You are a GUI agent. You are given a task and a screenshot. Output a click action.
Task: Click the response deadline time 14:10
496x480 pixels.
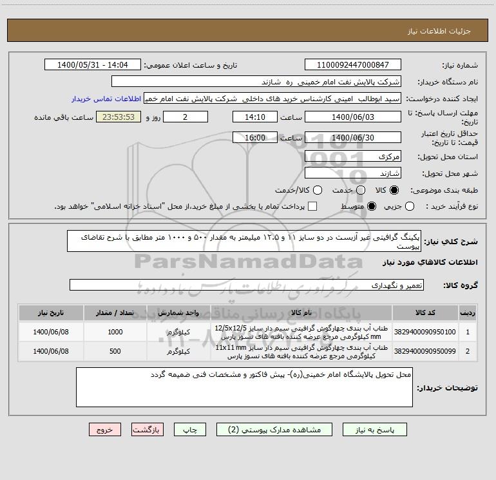[255, 117]
